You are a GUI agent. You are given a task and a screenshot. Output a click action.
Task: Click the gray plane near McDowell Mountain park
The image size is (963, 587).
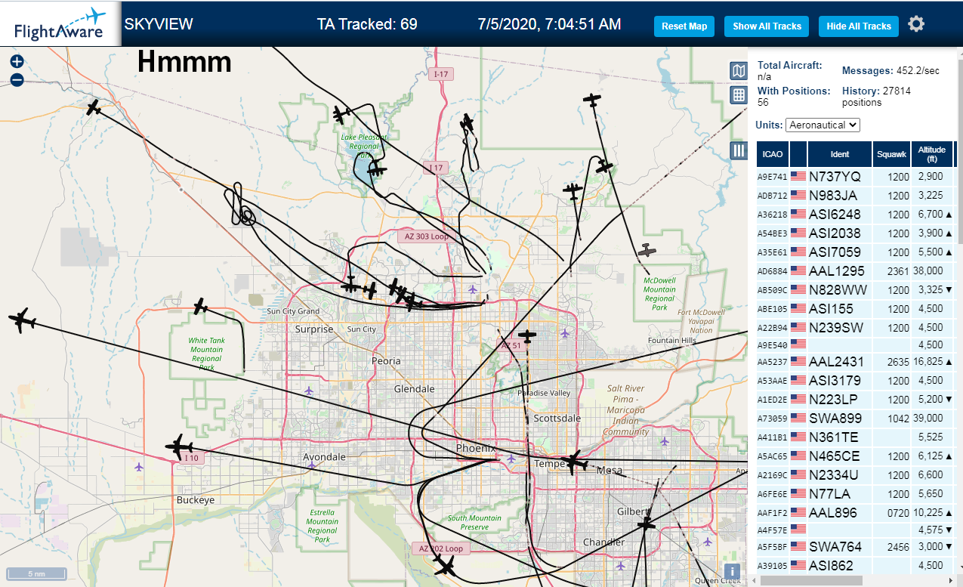(x=646, y=250)
